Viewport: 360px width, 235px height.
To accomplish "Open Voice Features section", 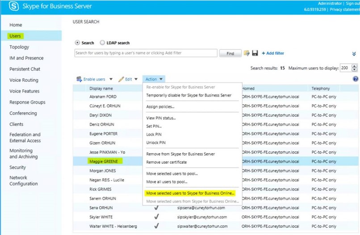I will click(x=24, y=91).
